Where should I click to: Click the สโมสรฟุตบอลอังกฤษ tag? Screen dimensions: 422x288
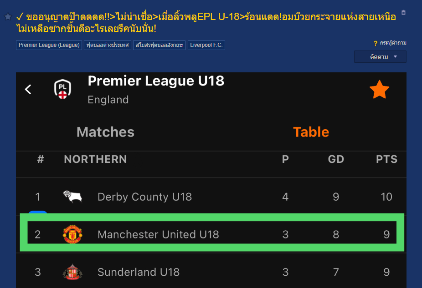[159, 45]
